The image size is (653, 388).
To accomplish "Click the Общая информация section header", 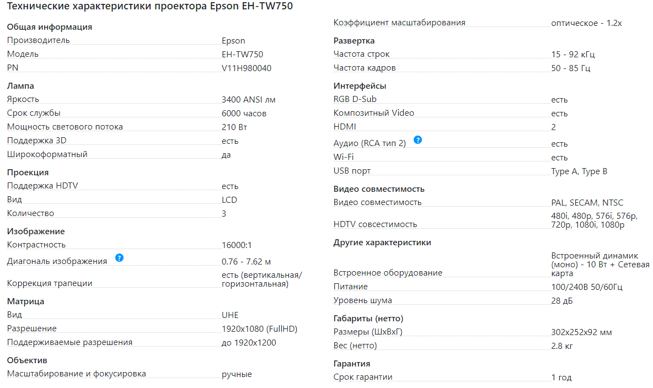I will coord(50,27).
